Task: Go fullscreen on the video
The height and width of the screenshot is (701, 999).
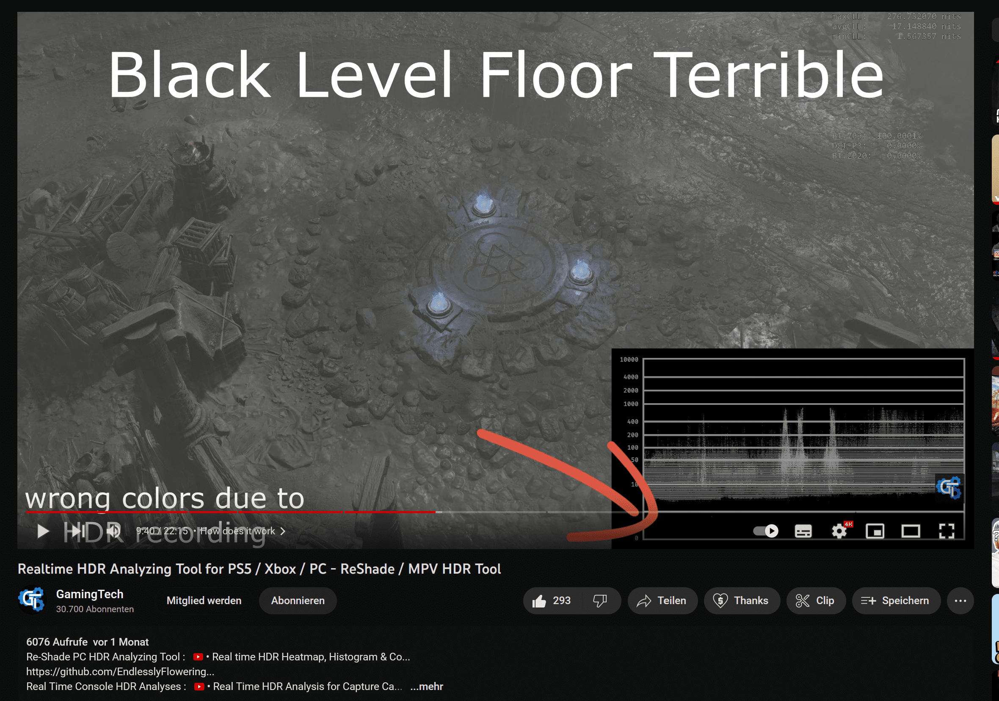Action: [947, 531]
